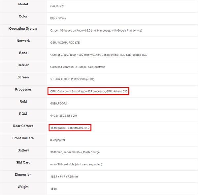Select the Oneplus 3T model value
This screenshot has width=198, height=195.
coord(57,6)
